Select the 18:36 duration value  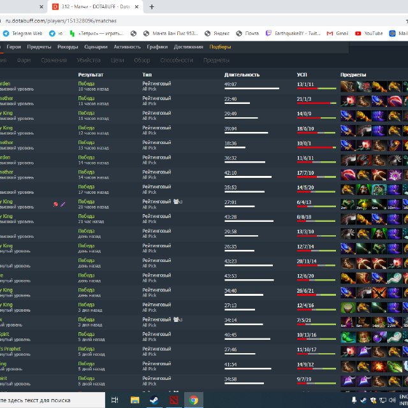pyautogui.click(x=230, y=143)
